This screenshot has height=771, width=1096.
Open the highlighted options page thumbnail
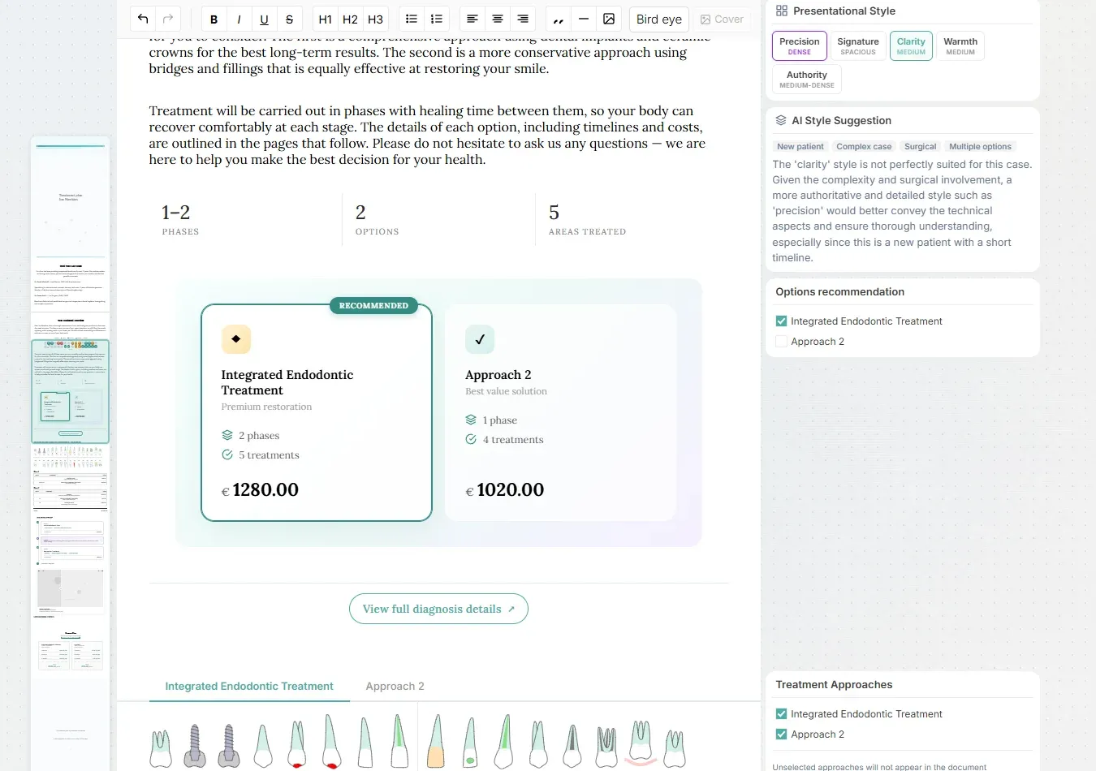[70, 390]
